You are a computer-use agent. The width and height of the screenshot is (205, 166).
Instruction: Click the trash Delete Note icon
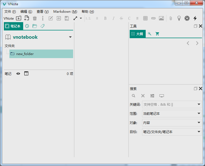tap(35, 18)
